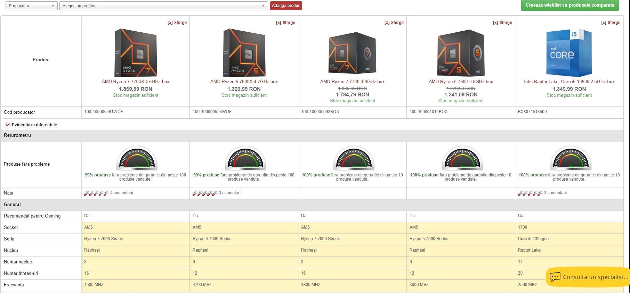Open the 4 comentarii reviews text
This screenshot has width=630, height=293.
[122, 193]
